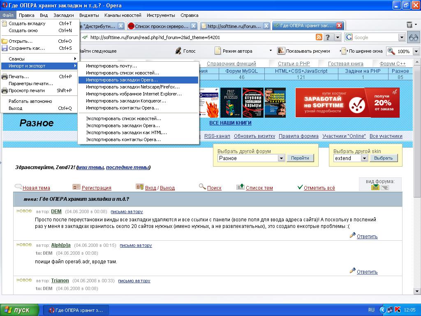Click the network icon in system tray
This screenshot has height=316, width=421.
point(390,309)
